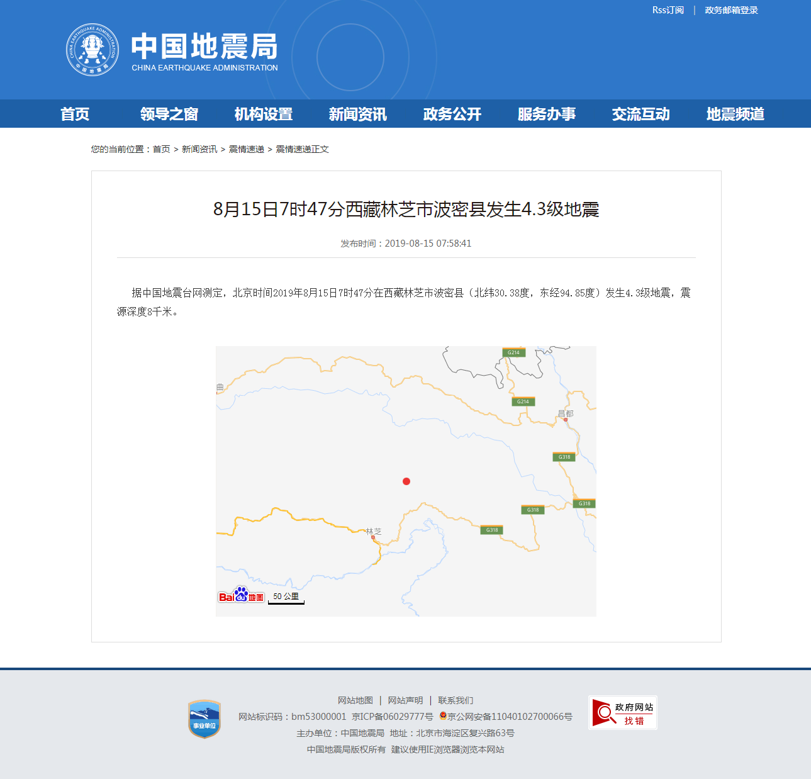The height and width of the screenshot is (779, 811).
Task: Select 服务办事 in the navigation bar
Action: tap(546, 114)
